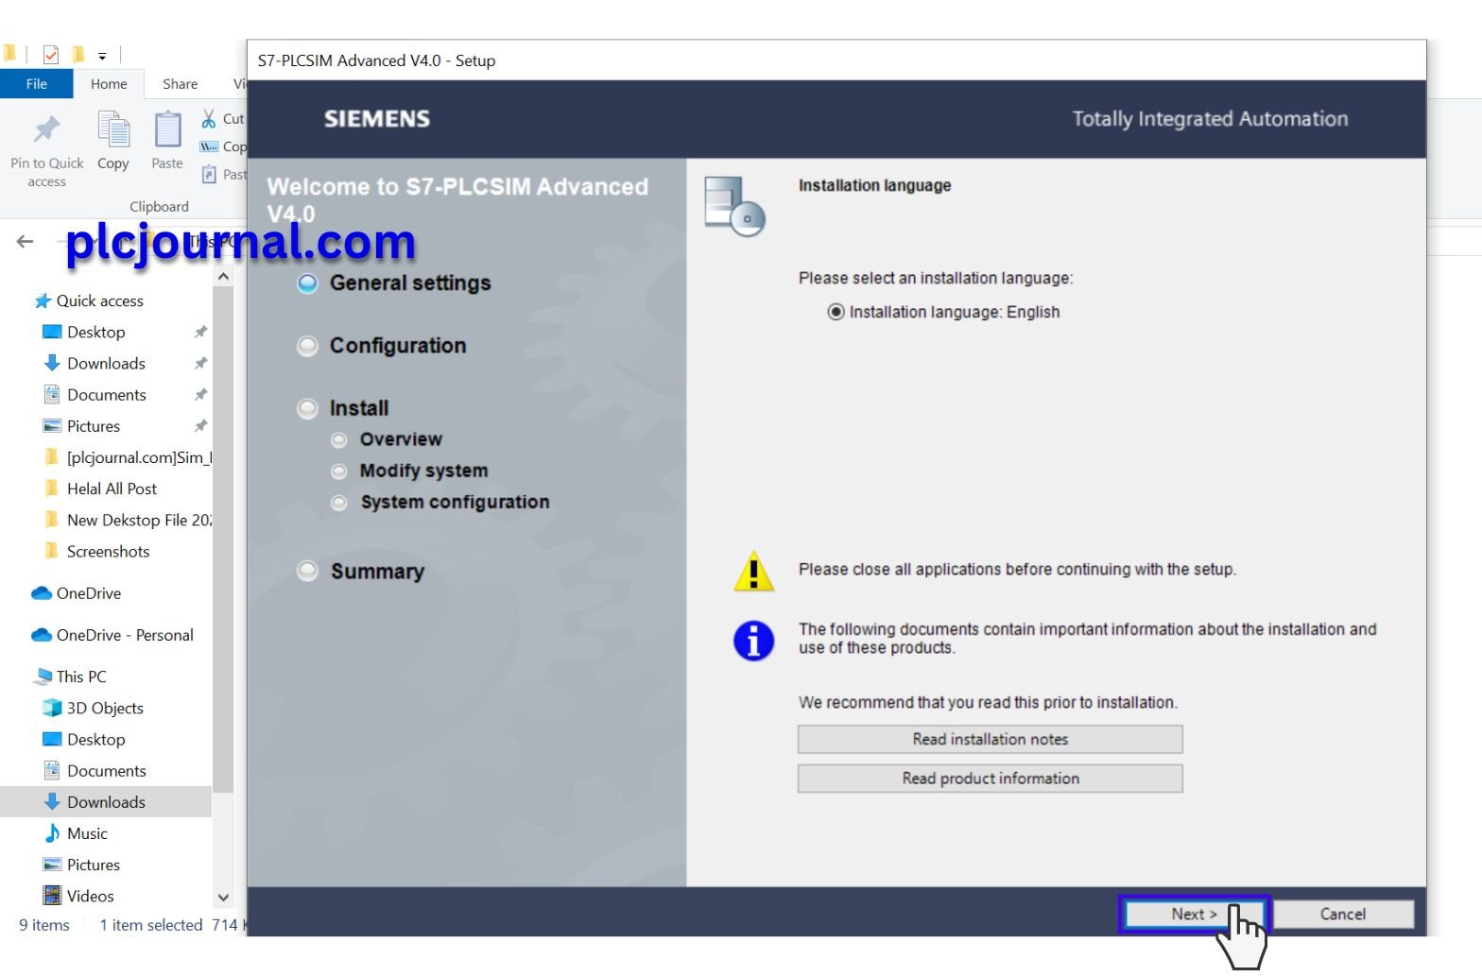Click '9 items' status bar text

click(x=44, y=925)
